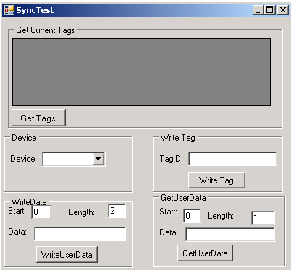Click the GetUserData button
The height and width of the screenshot is (270, 291).
(205, 253)
